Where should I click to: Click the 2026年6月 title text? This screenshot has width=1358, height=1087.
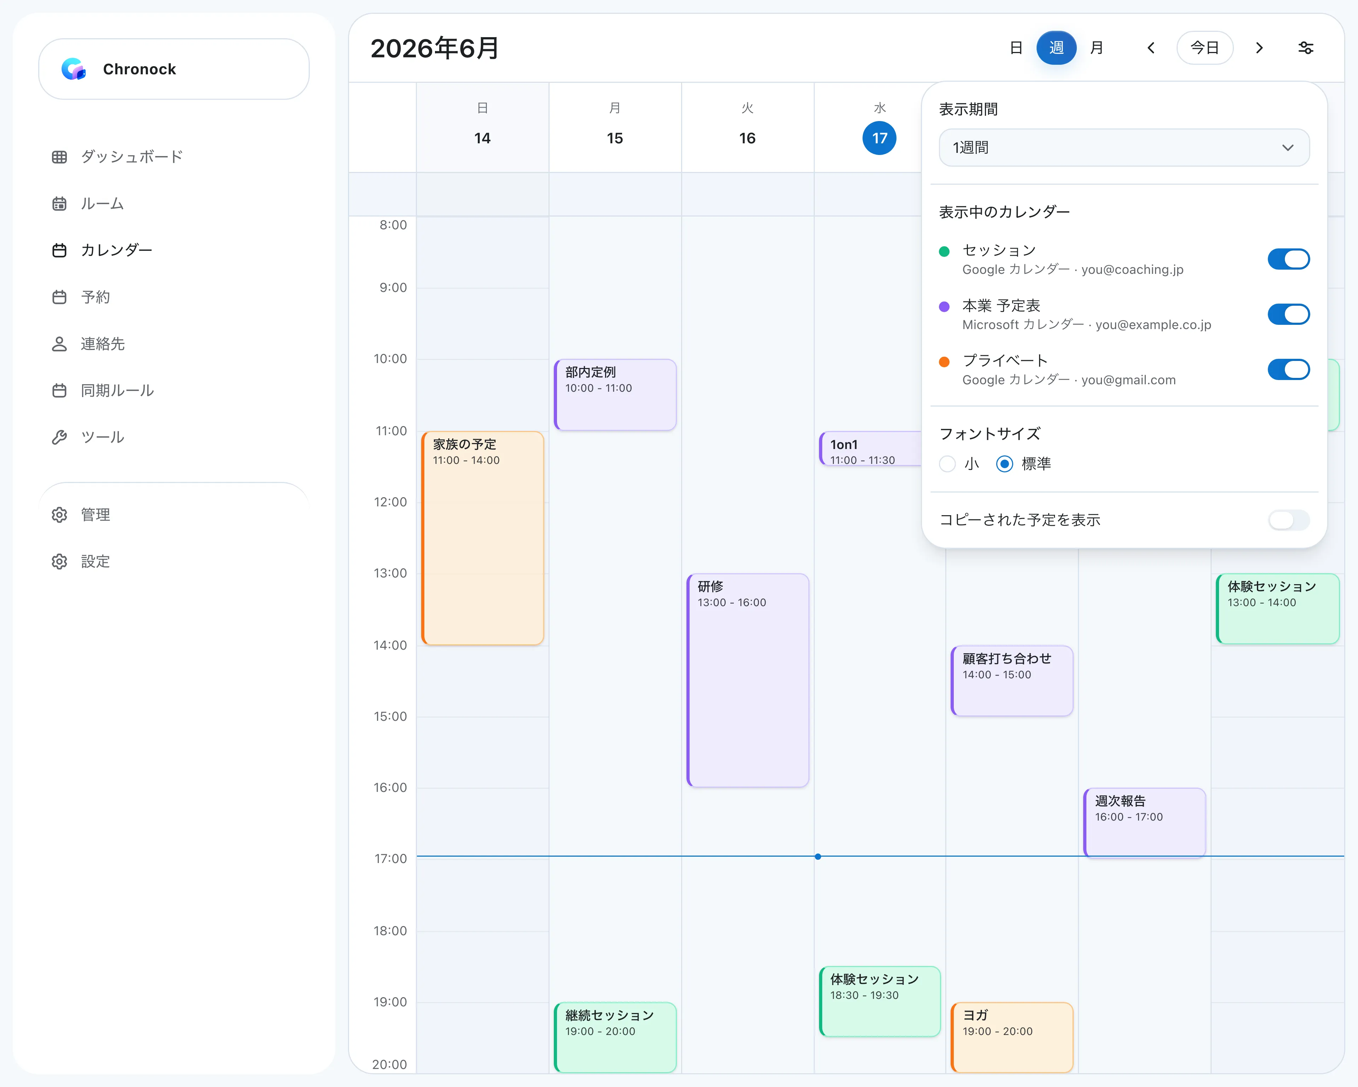click(435, 48)
